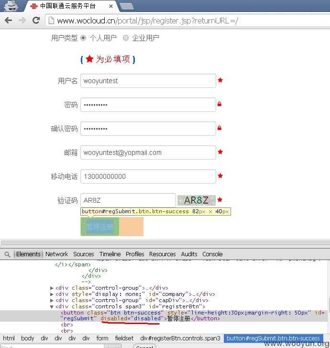Click the 邮箱 input field
Screen dimensions: 330x348
(148, 152)
